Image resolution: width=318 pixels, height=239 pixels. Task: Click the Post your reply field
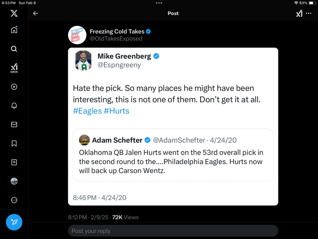[173, 231]
